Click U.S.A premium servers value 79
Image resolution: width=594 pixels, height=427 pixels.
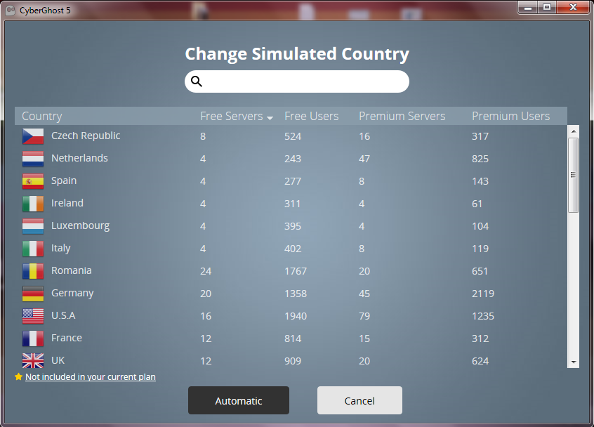(x=364, y=316)
